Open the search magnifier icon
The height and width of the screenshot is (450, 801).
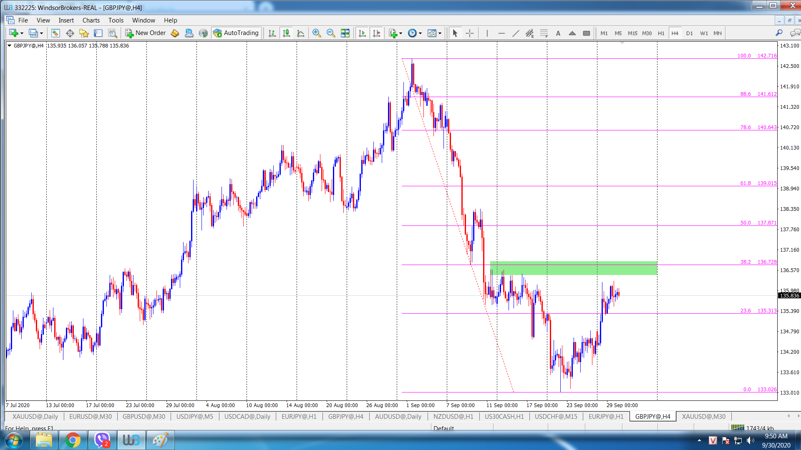779,32
